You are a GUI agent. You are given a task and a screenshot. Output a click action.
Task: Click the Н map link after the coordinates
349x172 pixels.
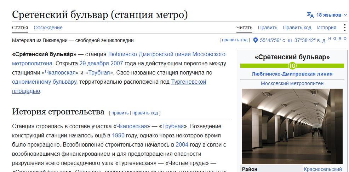(x=330, y=38)
